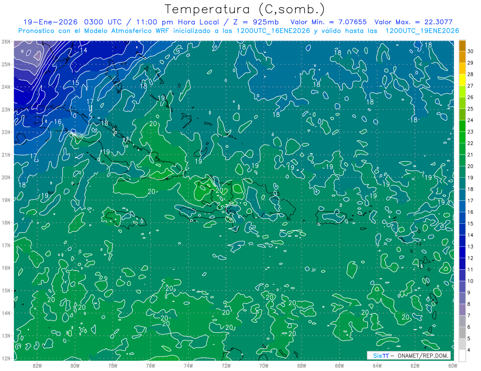Select the 'Valor Min. = 7.07655' readout
This screenshot has width=481, height=371.
coord(328,22)
